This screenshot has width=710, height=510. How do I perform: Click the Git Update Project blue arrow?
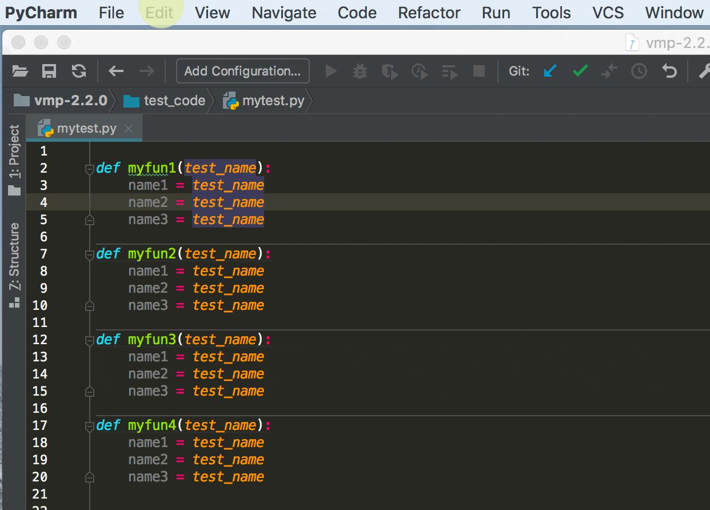(550, 71)
